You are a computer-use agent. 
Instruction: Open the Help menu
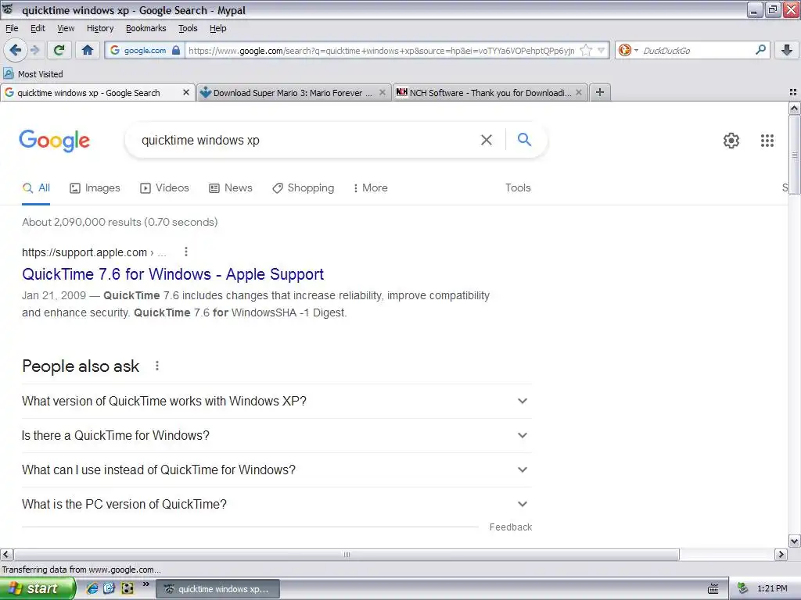[217, 28]
